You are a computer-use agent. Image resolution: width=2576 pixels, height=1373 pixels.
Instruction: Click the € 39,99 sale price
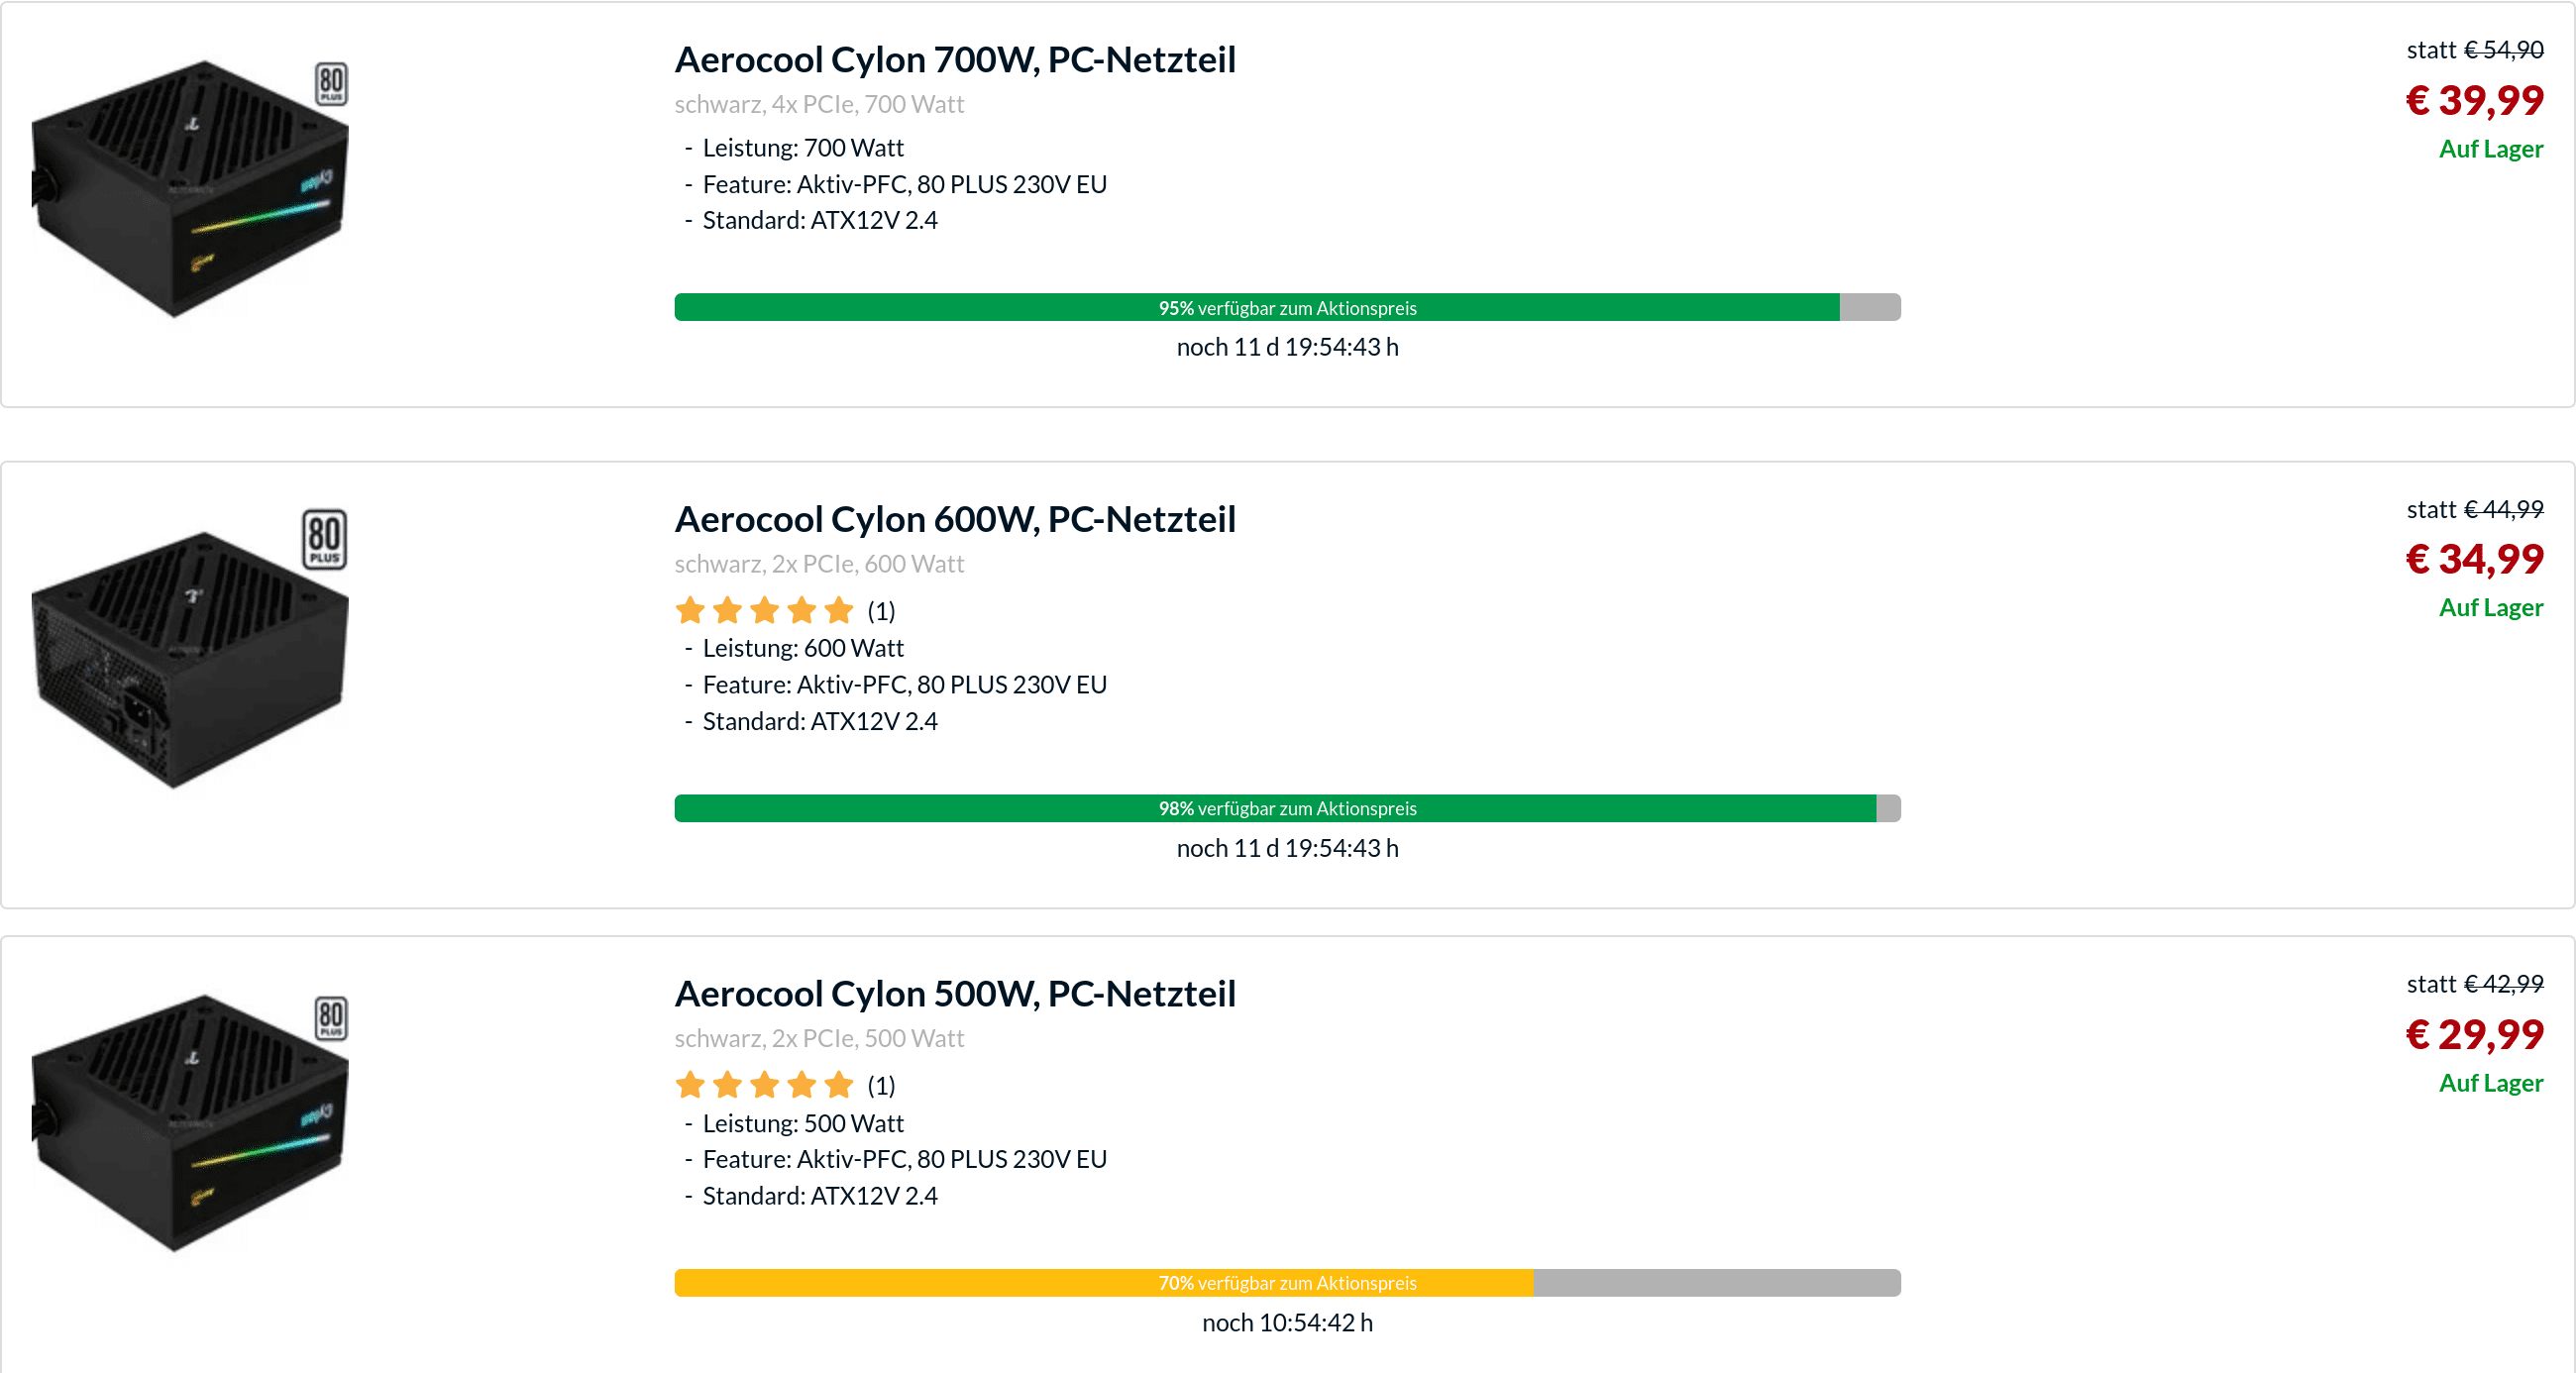click(x=2474, y=100)
